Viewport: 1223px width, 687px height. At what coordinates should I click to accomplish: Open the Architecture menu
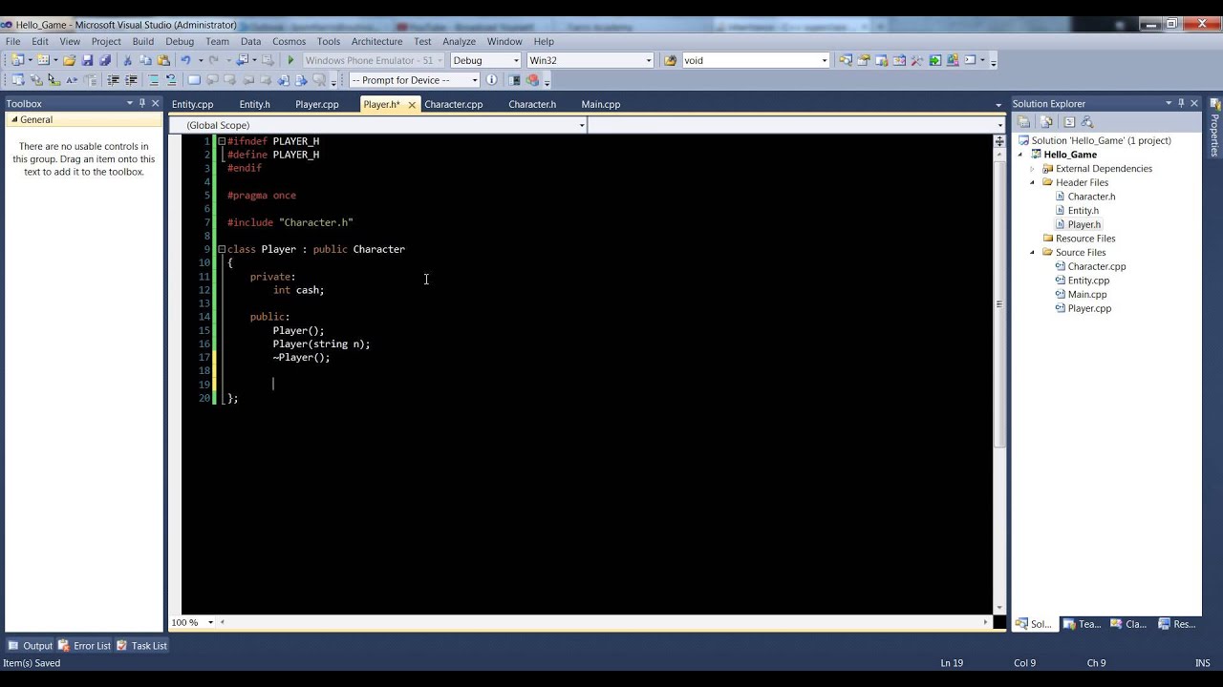point(376,41)
